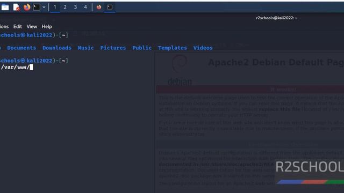The image size is (344, 193).
Task: Click the /var/www/ command text
Action: (x=15, y=67)
